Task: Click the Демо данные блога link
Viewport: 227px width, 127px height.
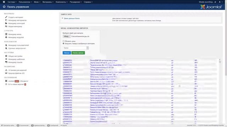Action: tap(72, 18)
